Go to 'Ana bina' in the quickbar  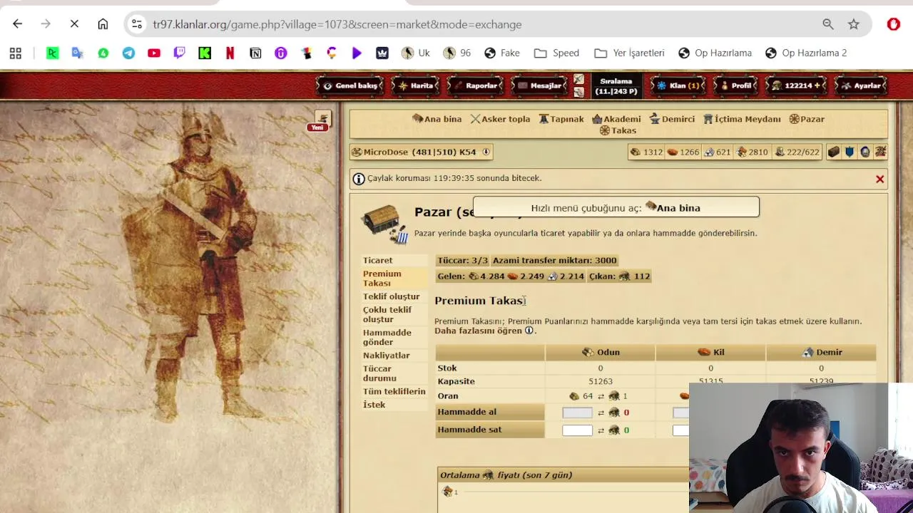(437, 119)
